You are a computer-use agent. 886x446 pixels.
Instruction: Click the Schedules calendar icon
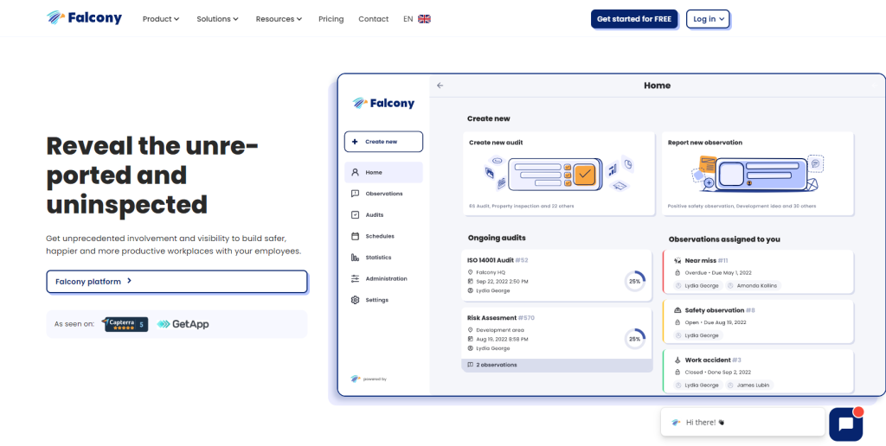pyautogui.click(x=355, y=236)
